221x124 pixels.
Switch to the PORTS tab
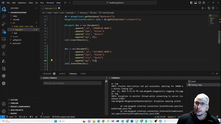[x=83, y=74]
